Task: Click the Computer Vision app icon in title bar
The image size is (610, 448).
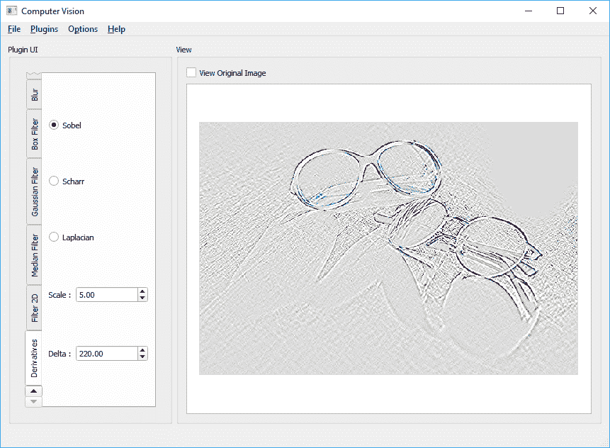Action: pyautogui.click(x=11, y=11)
